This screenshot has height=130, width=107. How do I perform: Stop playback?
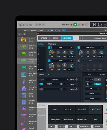[71, 25]
